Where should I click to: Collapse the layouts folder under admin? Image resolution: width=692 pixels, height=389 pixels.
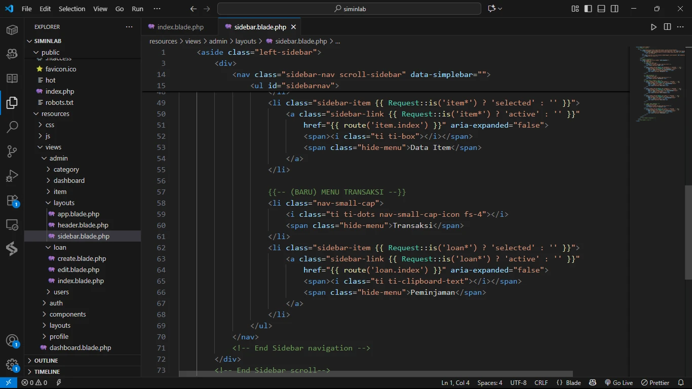[x=64, y=203]
